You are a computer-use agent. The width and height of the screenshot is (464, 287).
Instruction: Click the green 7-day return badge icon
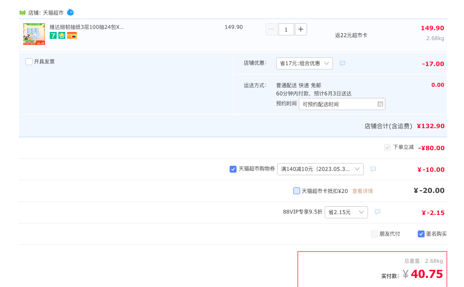click(53, 36)
